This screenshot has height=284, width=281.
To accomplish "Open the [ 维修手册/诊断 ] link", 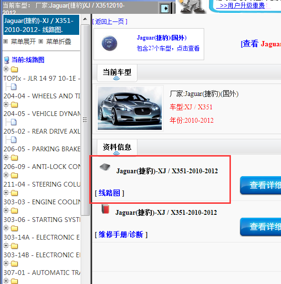I will tap(121, 234).
